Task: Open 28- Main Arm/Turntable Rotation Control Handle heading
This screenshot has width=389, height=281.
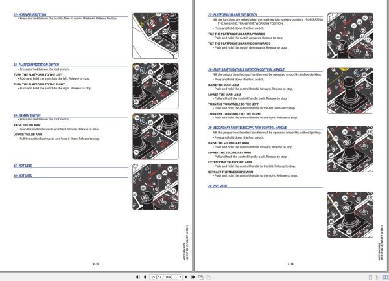Action: tap(246, 69)
